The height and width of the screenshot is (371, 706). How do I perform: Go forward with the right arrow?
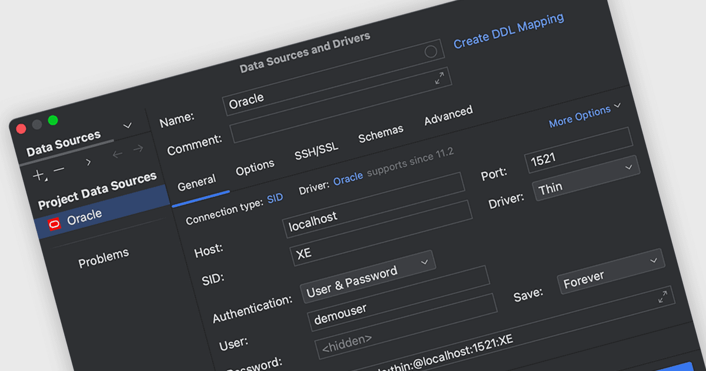tap(138, 148)
